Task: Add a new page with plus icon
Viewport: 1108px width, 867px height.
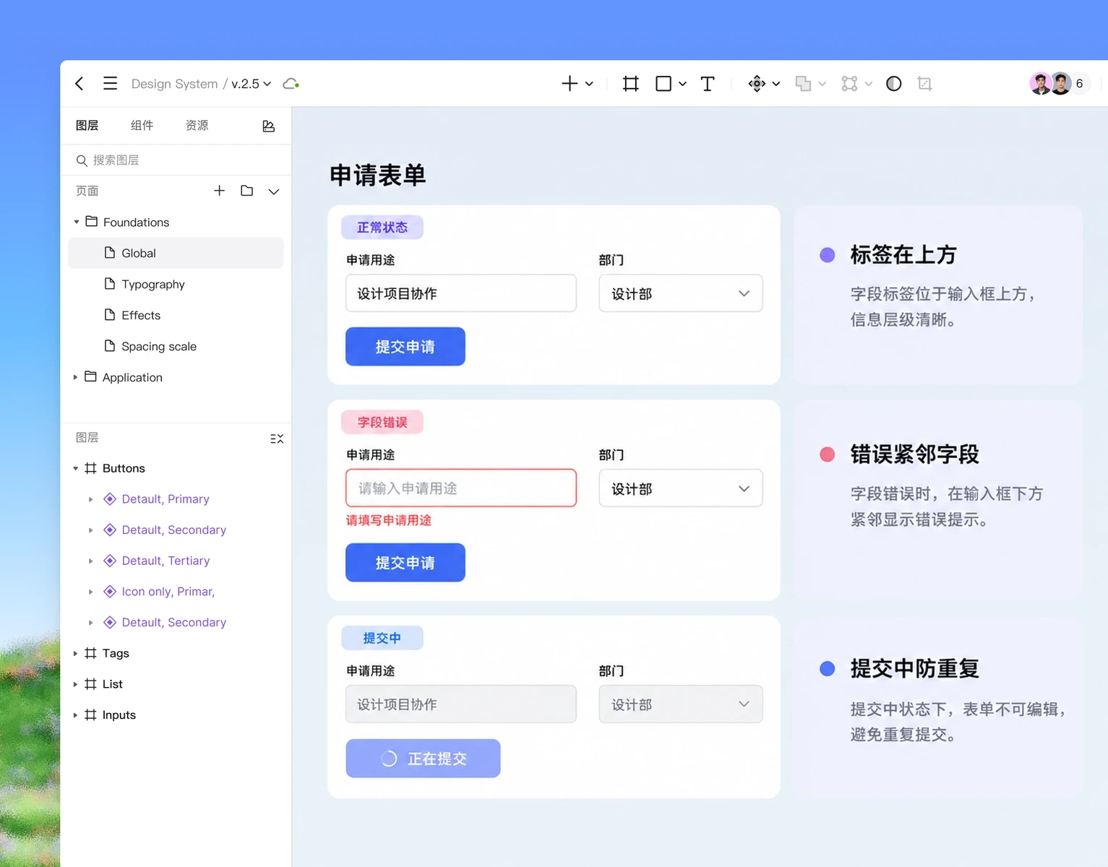Action: coord(220,191)
